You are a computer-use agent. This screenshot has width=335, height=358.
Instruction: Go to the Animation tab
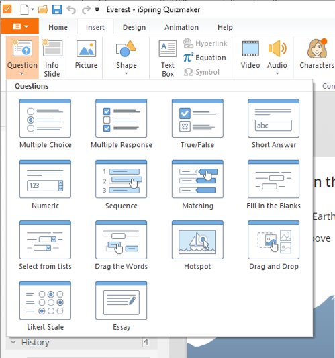[181, 27]
